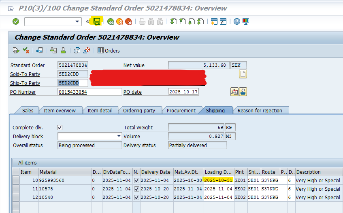Click the Route column header

point(271,172)
